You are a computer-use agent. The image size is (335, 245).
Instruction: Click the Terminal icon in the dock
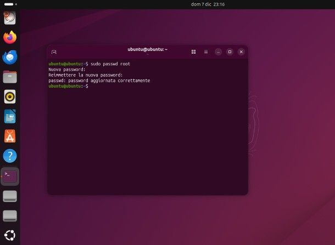tap(10, 176)
